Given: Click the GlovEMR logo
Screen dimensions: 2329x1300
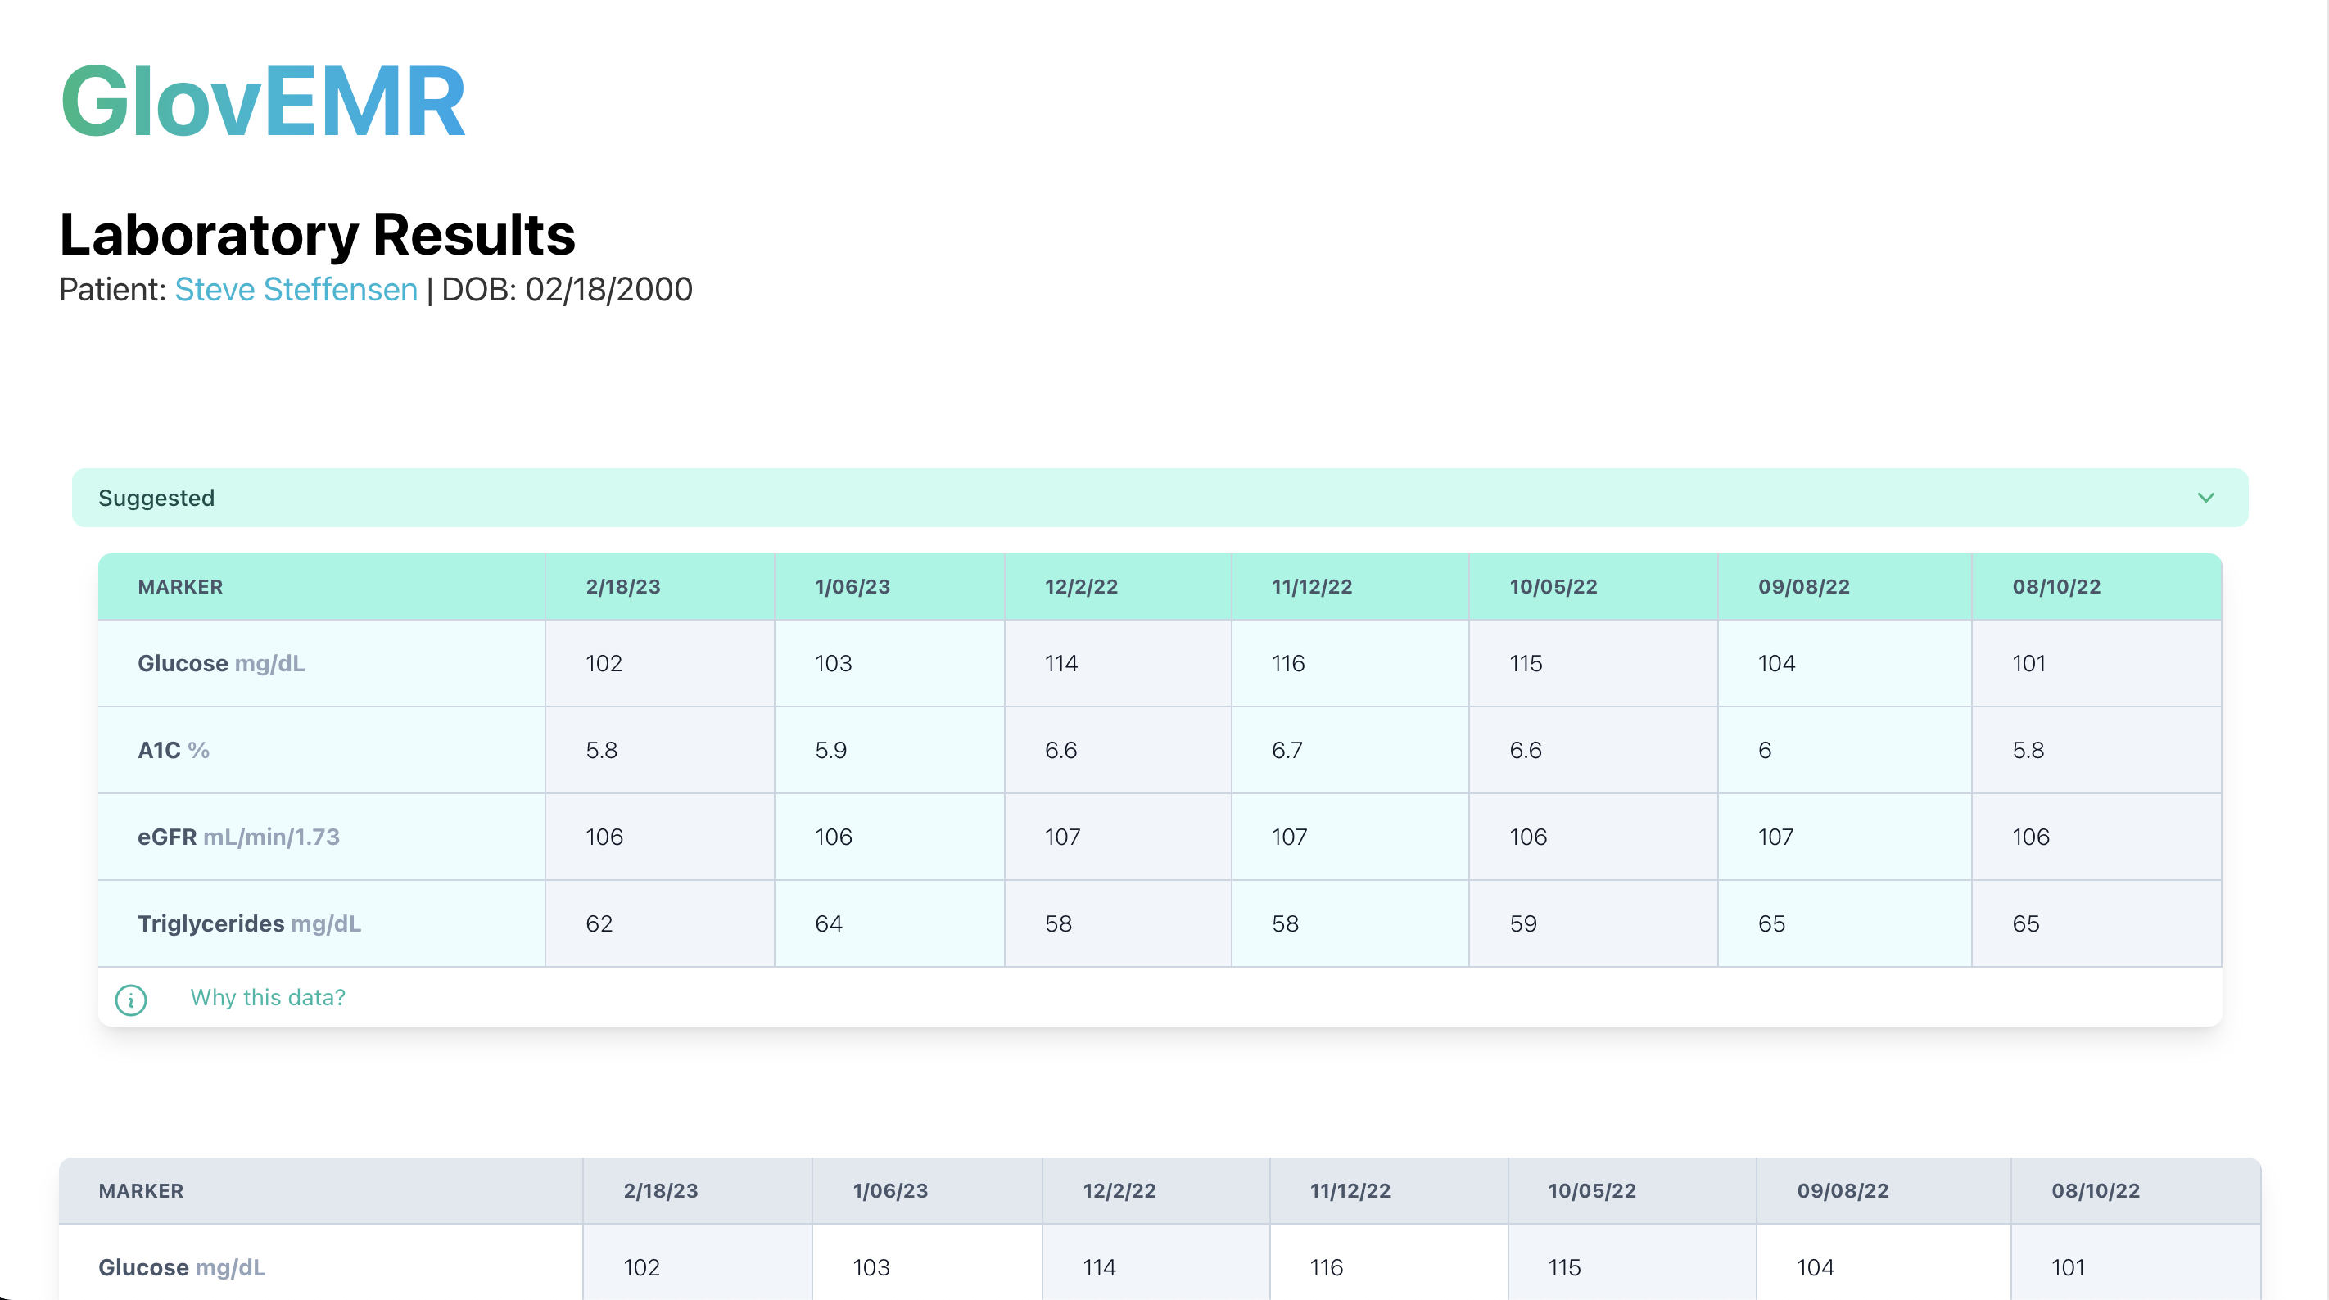Looking at the screenshot, I should (263, 102).
